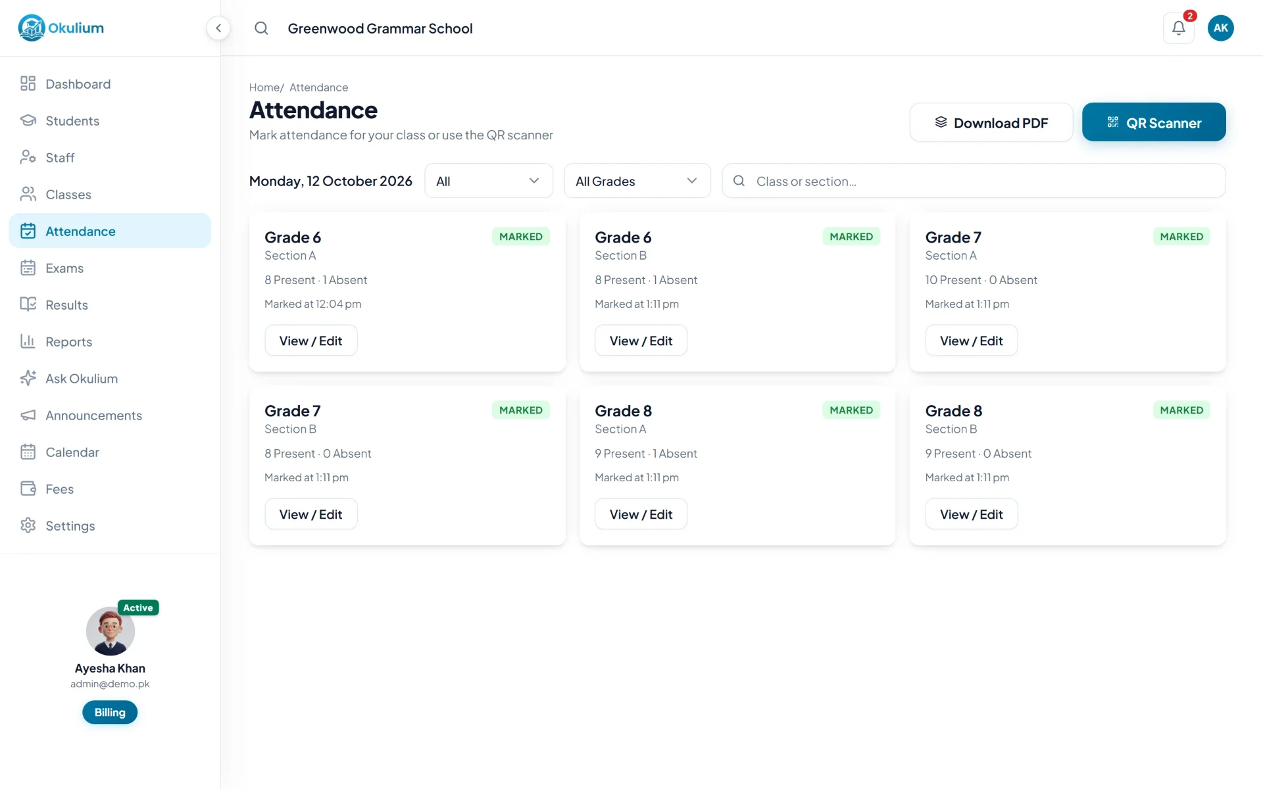Click "10 Present · 0 Absent" text
This screenshot has height=789, width=1263.
981,280
